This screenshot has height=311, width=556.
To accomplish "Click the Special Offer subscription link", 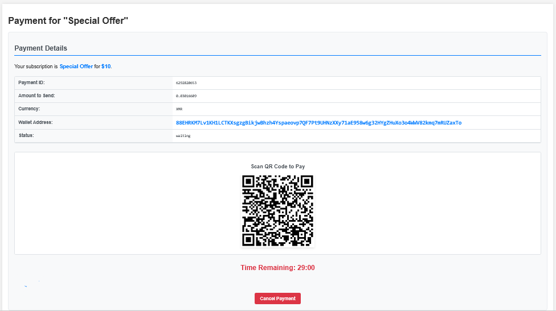I will pyautogui.click(x=76, y=67).
